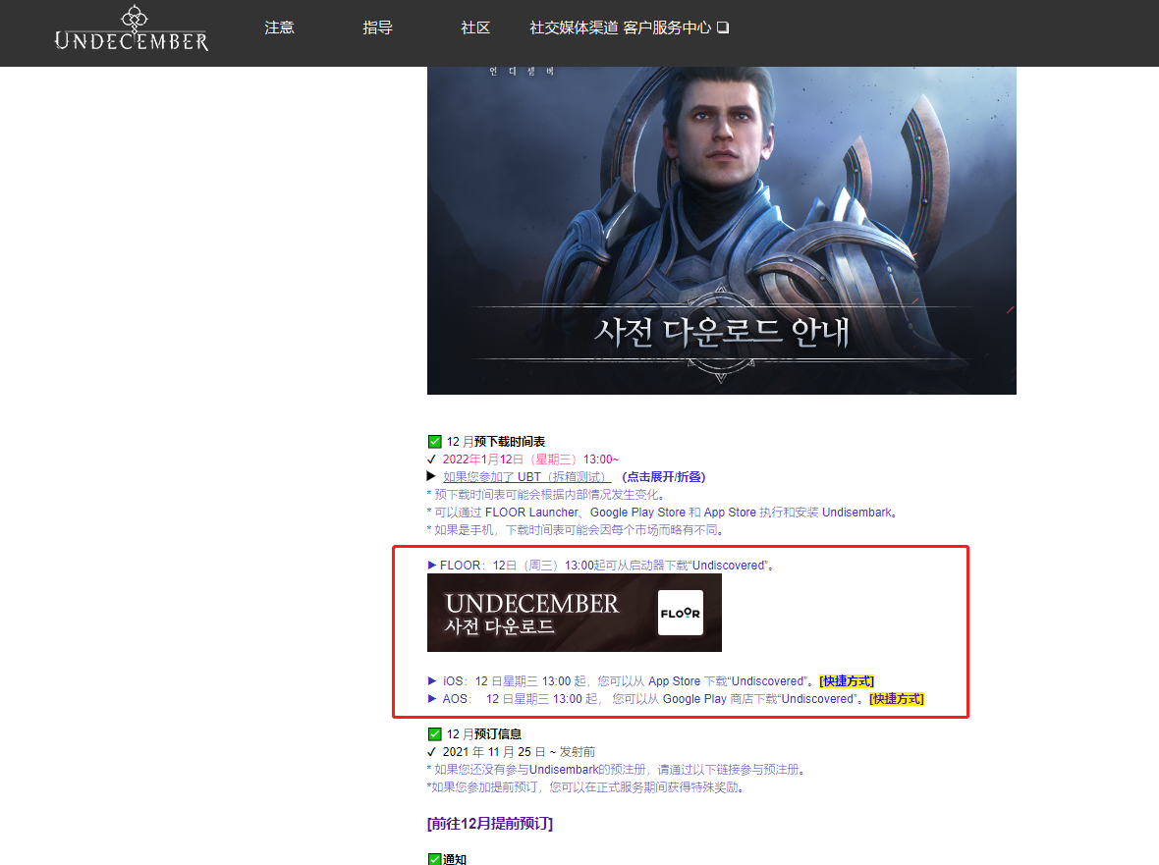Click the UNDECEMBER FLOOR download banner
The height and width of the screenshot is (865, 1159).
(x=575, y=613)
